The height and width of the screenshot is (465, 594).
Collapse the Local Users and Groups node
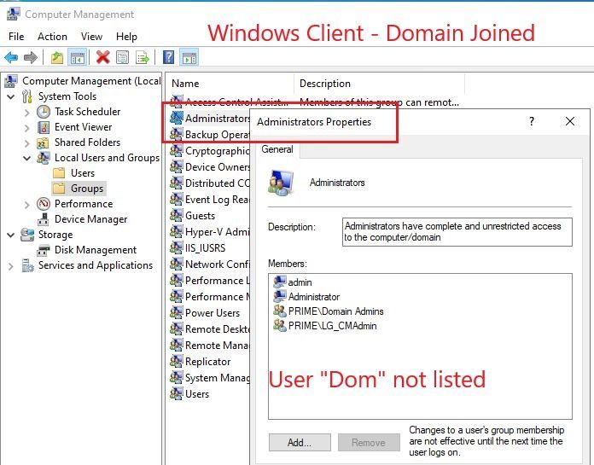(26, 159)
